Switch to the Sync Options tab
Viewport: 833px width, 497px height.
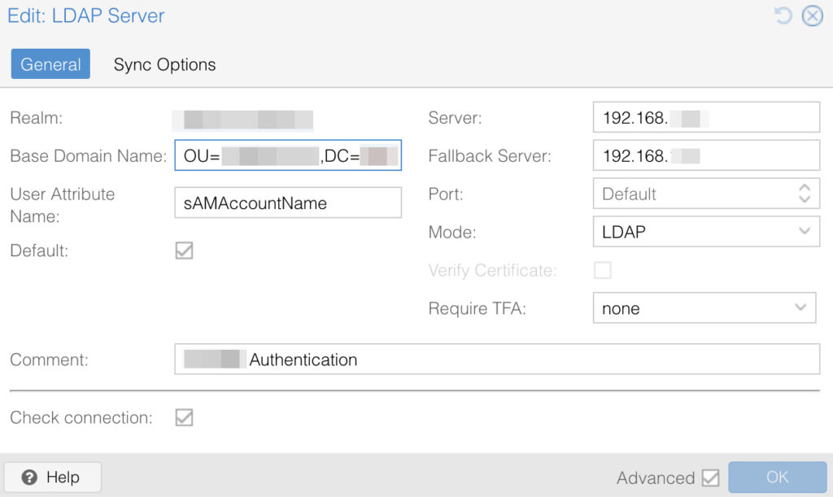(164, 65)
